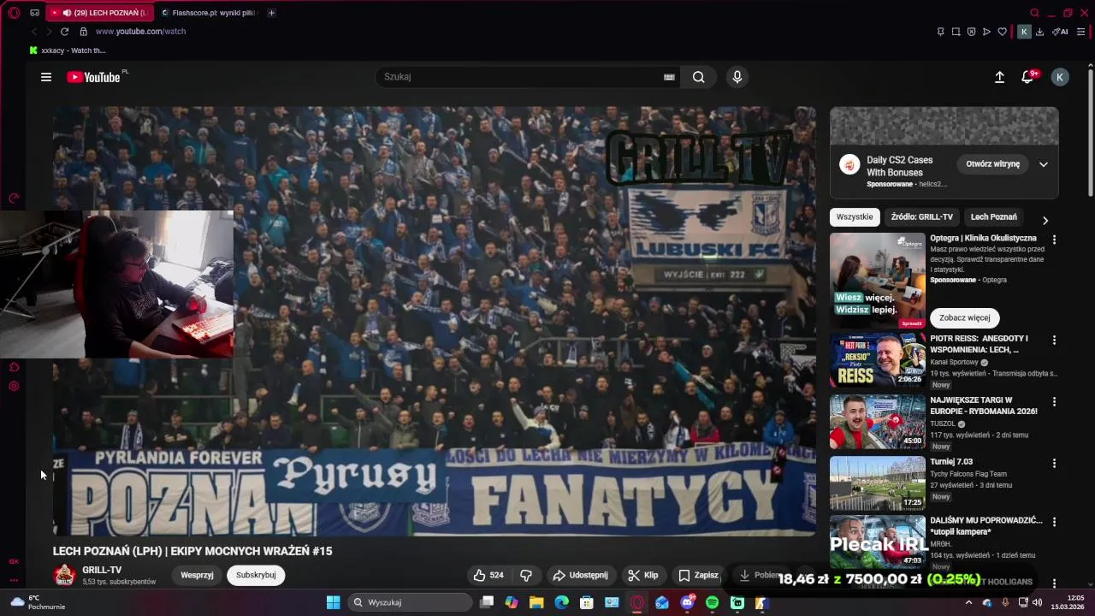Click the address bar URL
Viewport: 1095px width, 616px height.
[140, 32]
